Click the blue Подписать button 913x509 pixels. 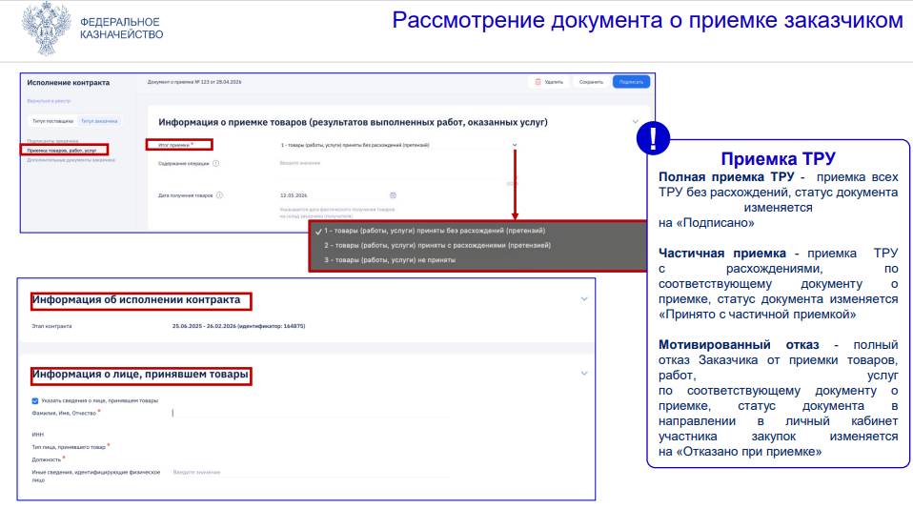coord(631,82)
